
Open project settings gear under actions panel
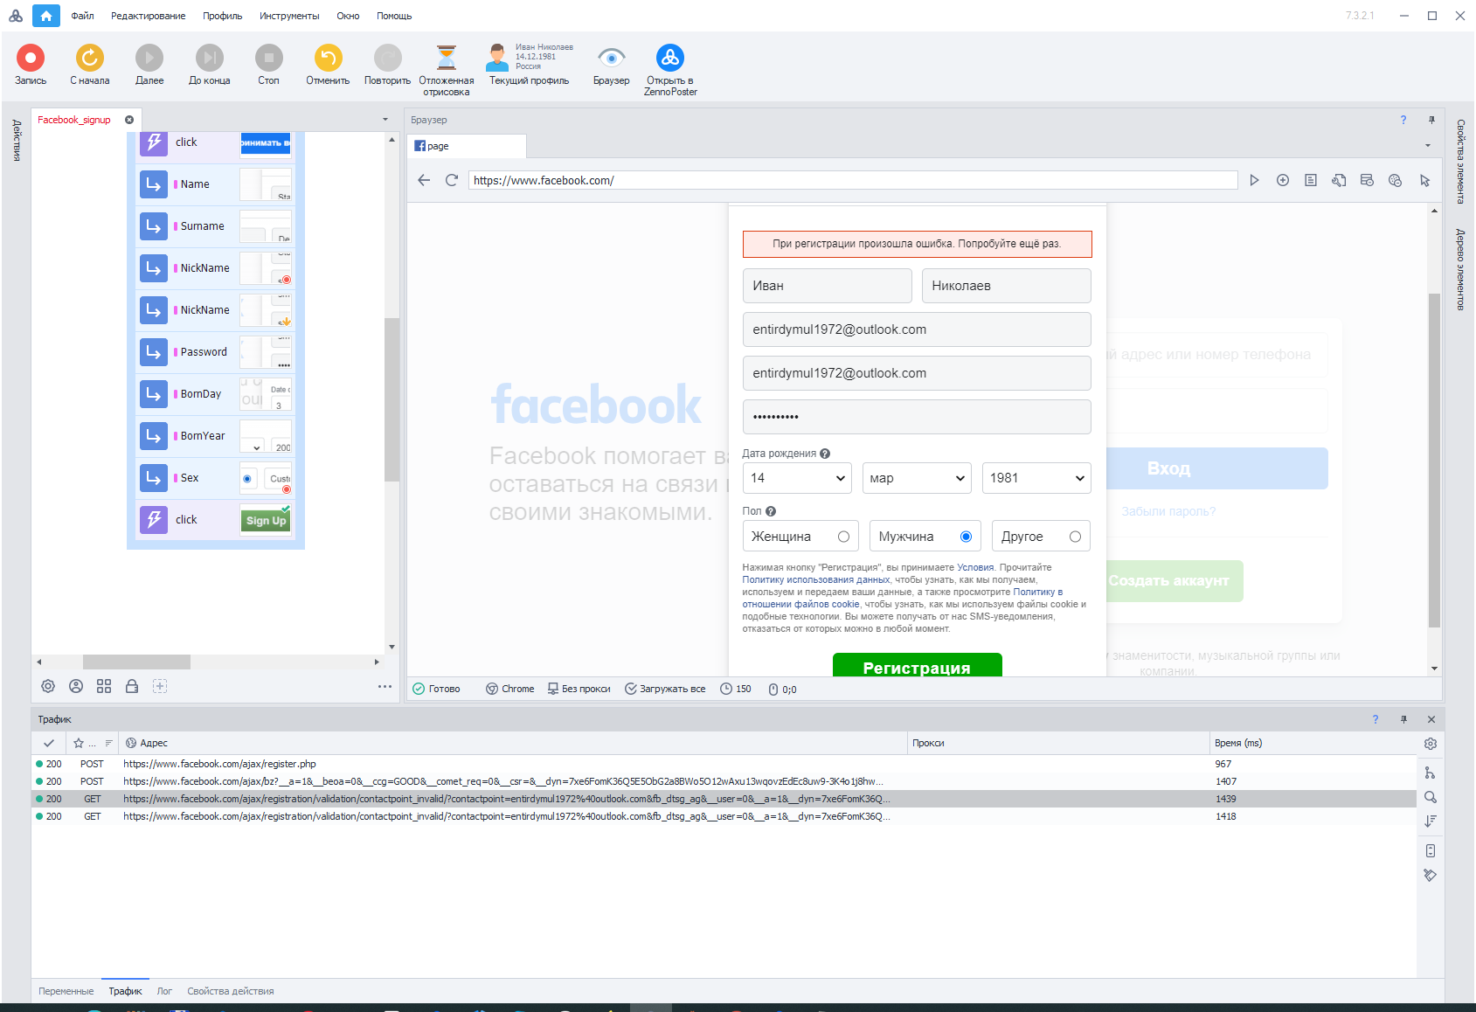tap(48, 686)
